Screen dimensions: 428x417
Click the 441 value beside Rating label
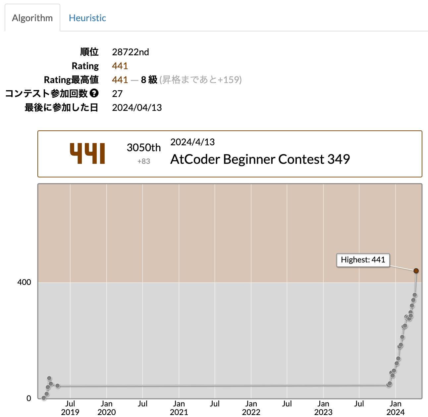tap(120, 66)
